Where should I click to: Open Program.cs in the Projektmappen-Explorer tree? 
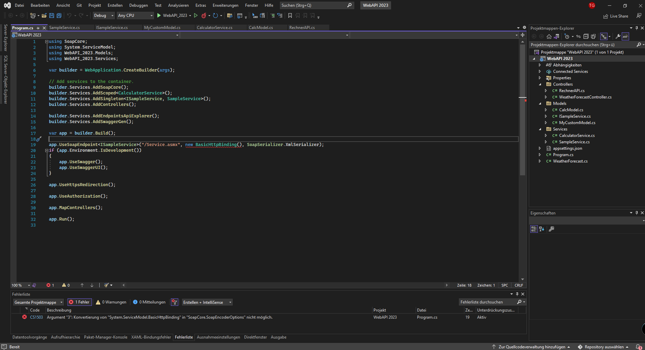pos(563,155)
